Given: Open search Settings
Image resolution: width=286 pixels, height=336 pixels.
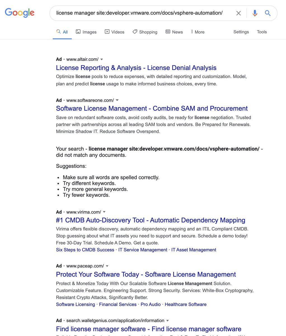Looking at the screenshot, I should pyautogui.click(x=241, y=32).
